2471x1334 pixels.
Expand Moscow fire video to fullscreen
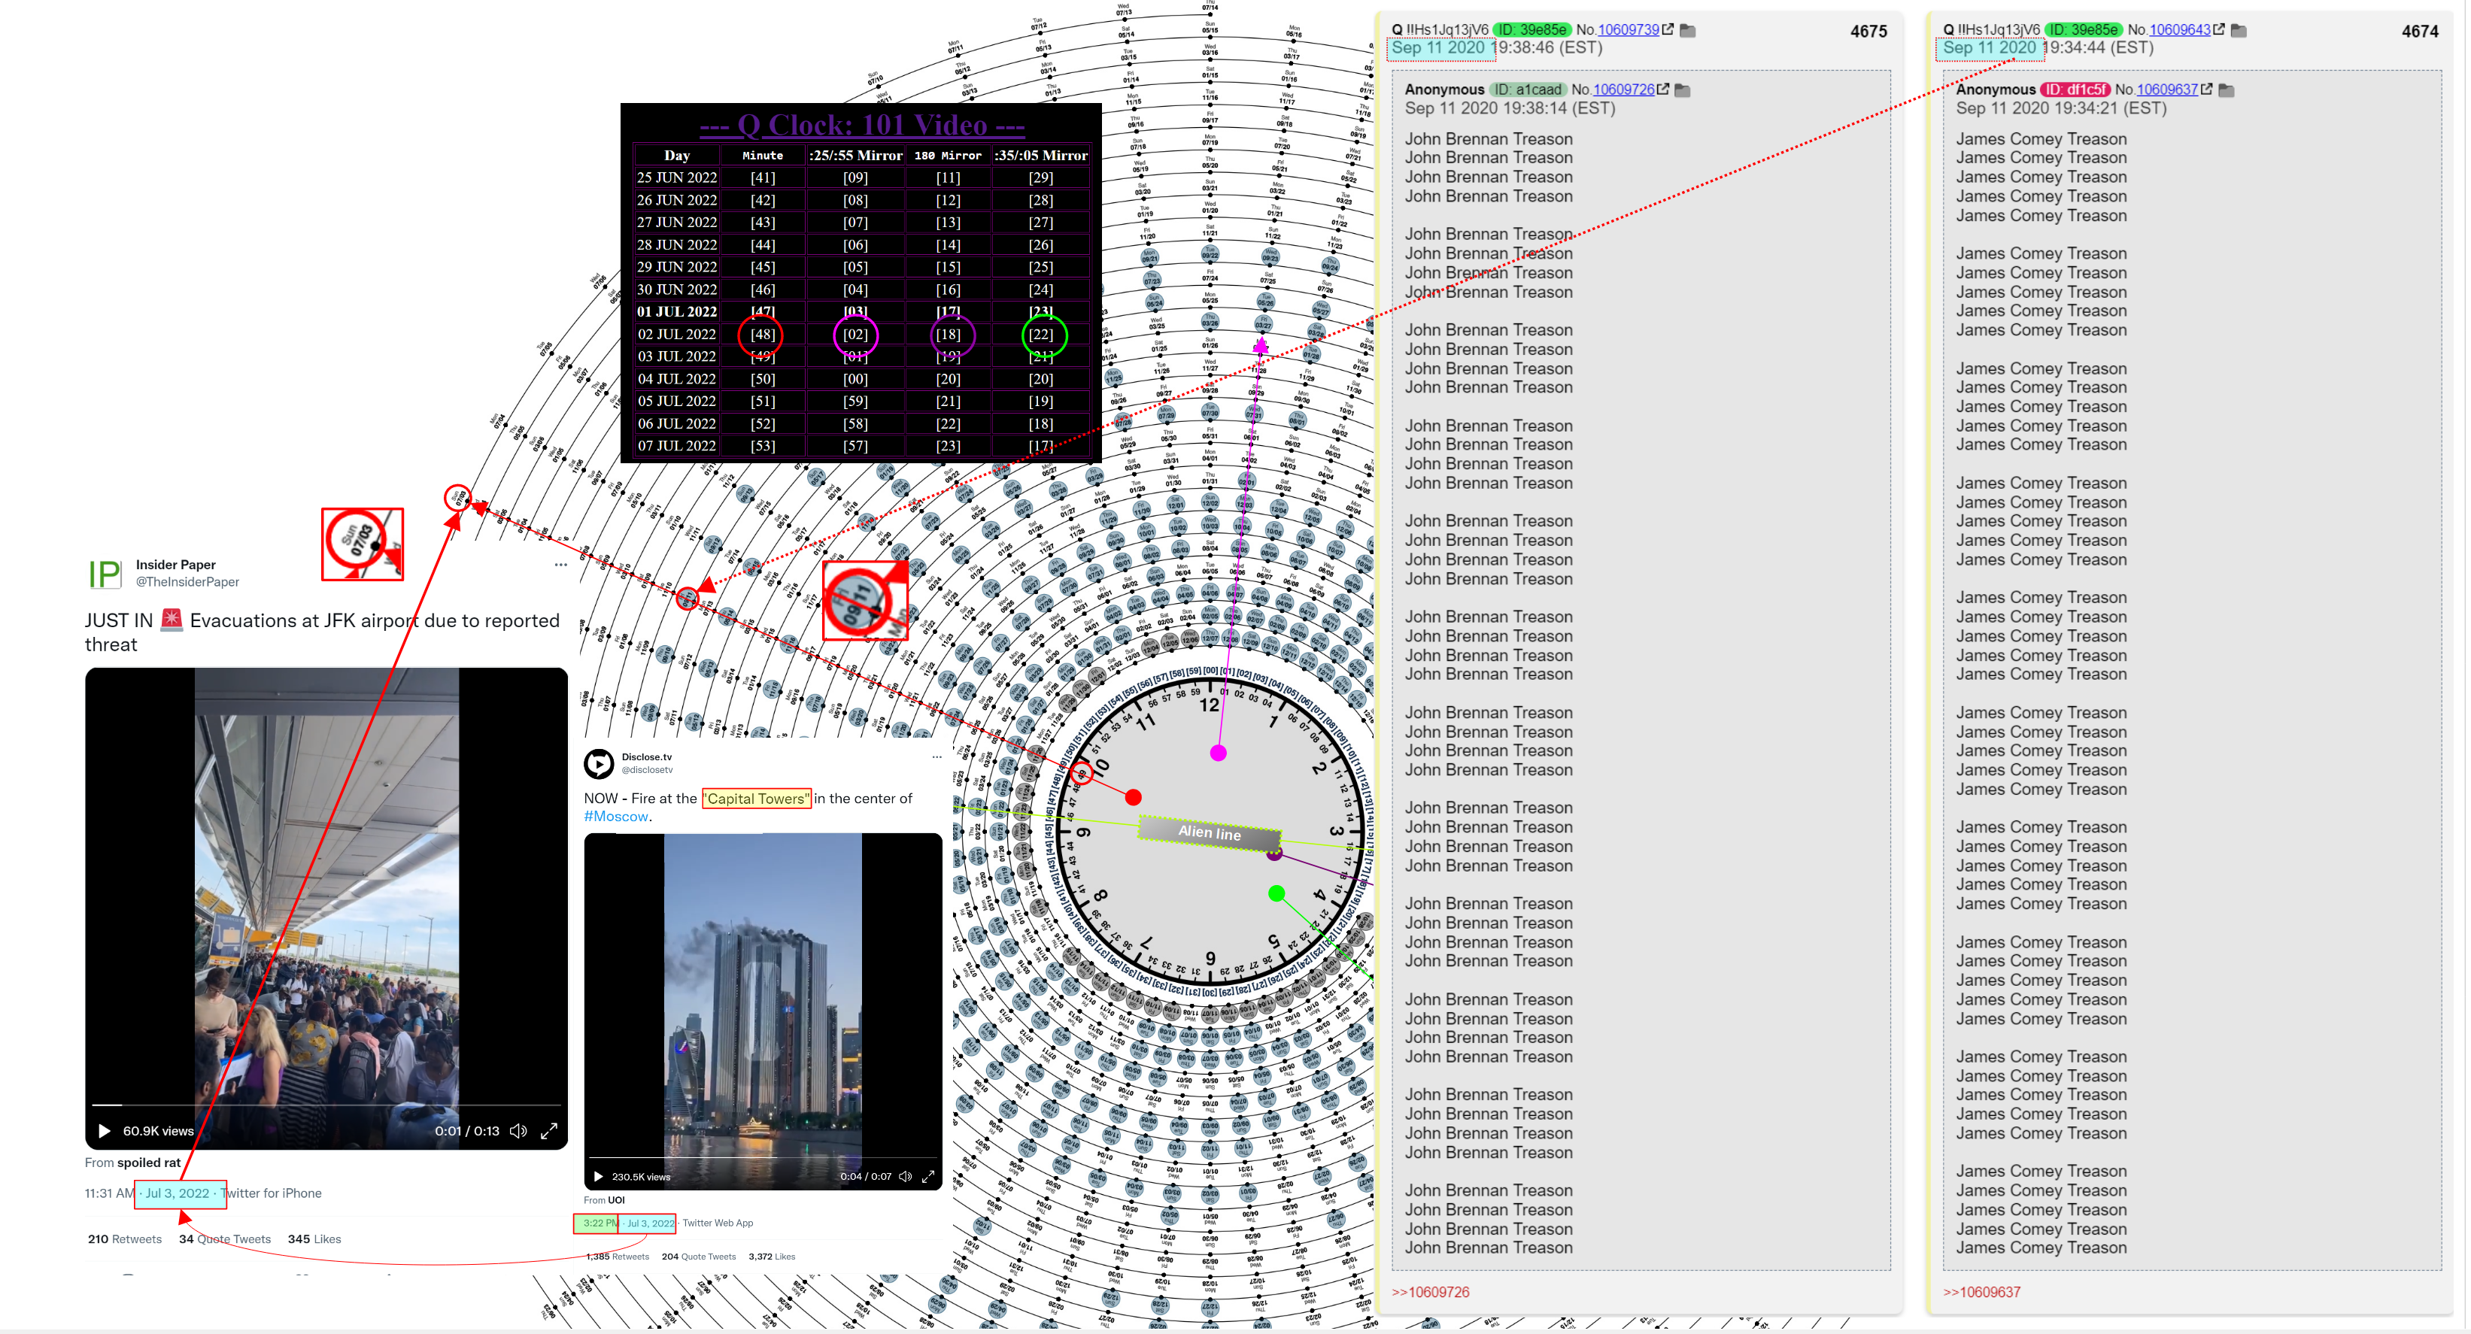point(927,1177)
